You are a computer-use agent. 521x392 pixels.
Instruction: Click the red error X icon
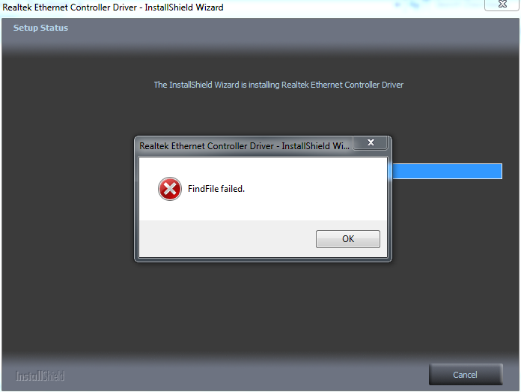(170, 189)
